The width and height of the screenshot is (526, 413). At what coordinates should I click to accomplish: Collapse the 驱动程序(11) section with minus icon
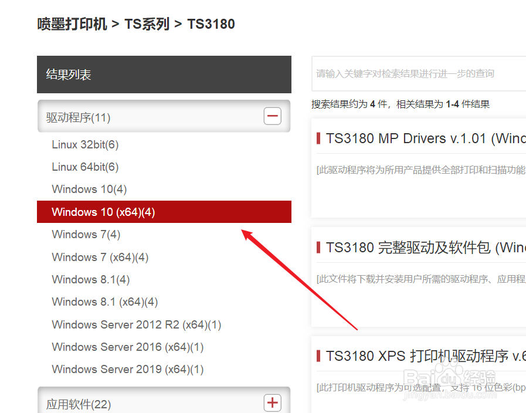[273, 116]
